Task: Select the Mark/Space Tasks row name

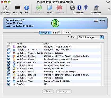Action: [25, 78]
